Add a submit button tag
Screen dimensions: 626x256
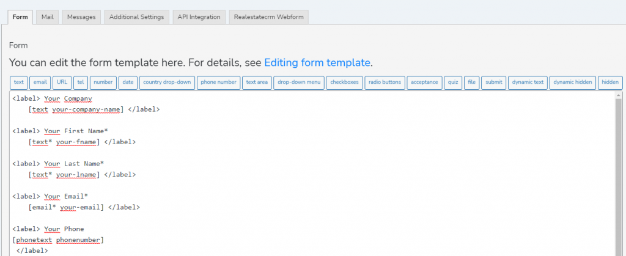click(x=493, y=82)
